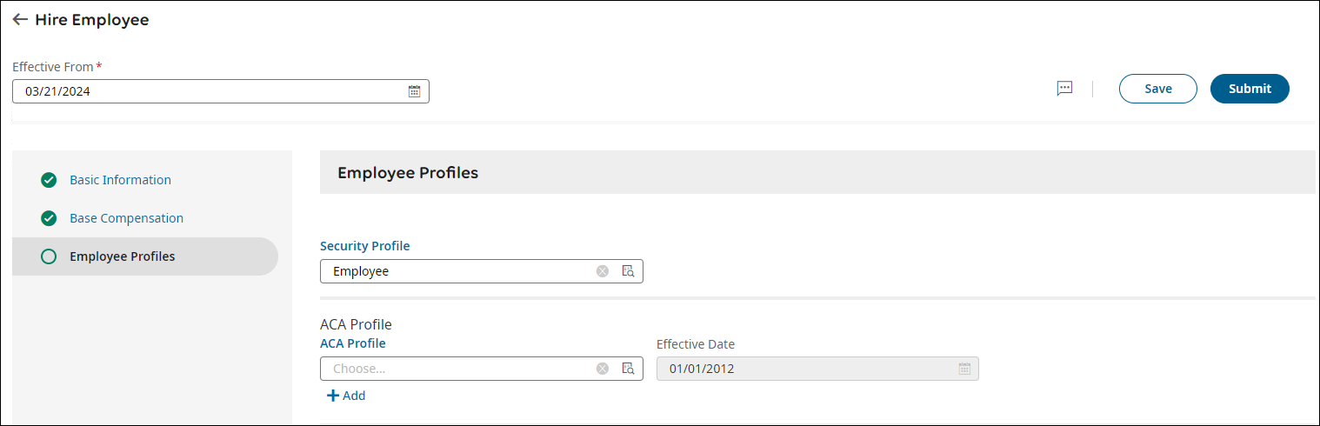1320x426 pixels.
Task: Click the empty Employee Profiles step circle
Action: point(49,256)
